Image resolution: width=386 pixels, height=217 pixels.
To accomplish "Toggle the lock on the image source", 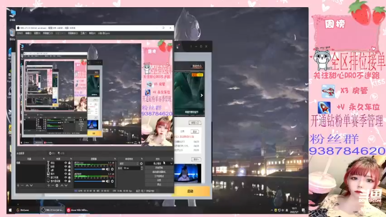I will [x=69, y=174].
